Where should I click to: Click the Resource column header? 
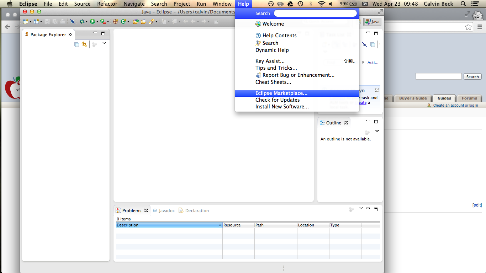click(238, 225)
